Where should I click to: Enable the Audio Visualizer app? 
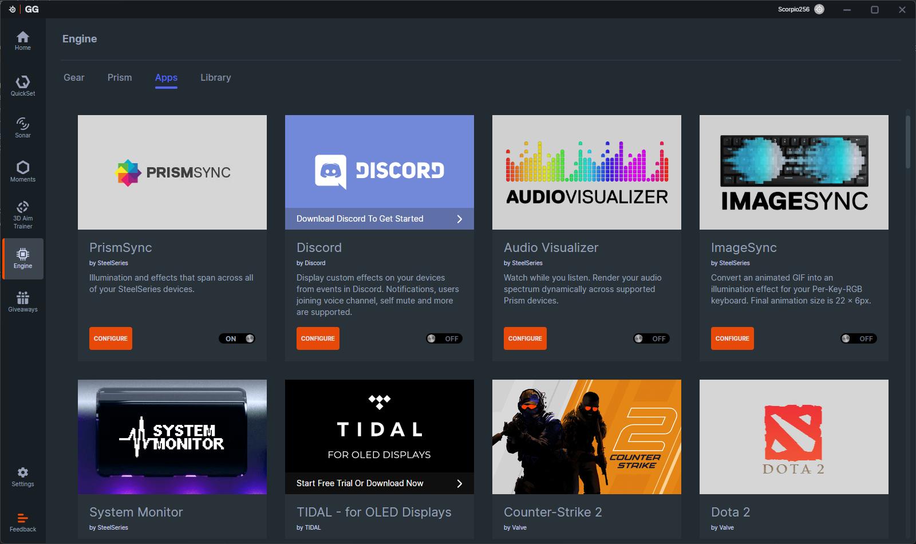[651, 338]
